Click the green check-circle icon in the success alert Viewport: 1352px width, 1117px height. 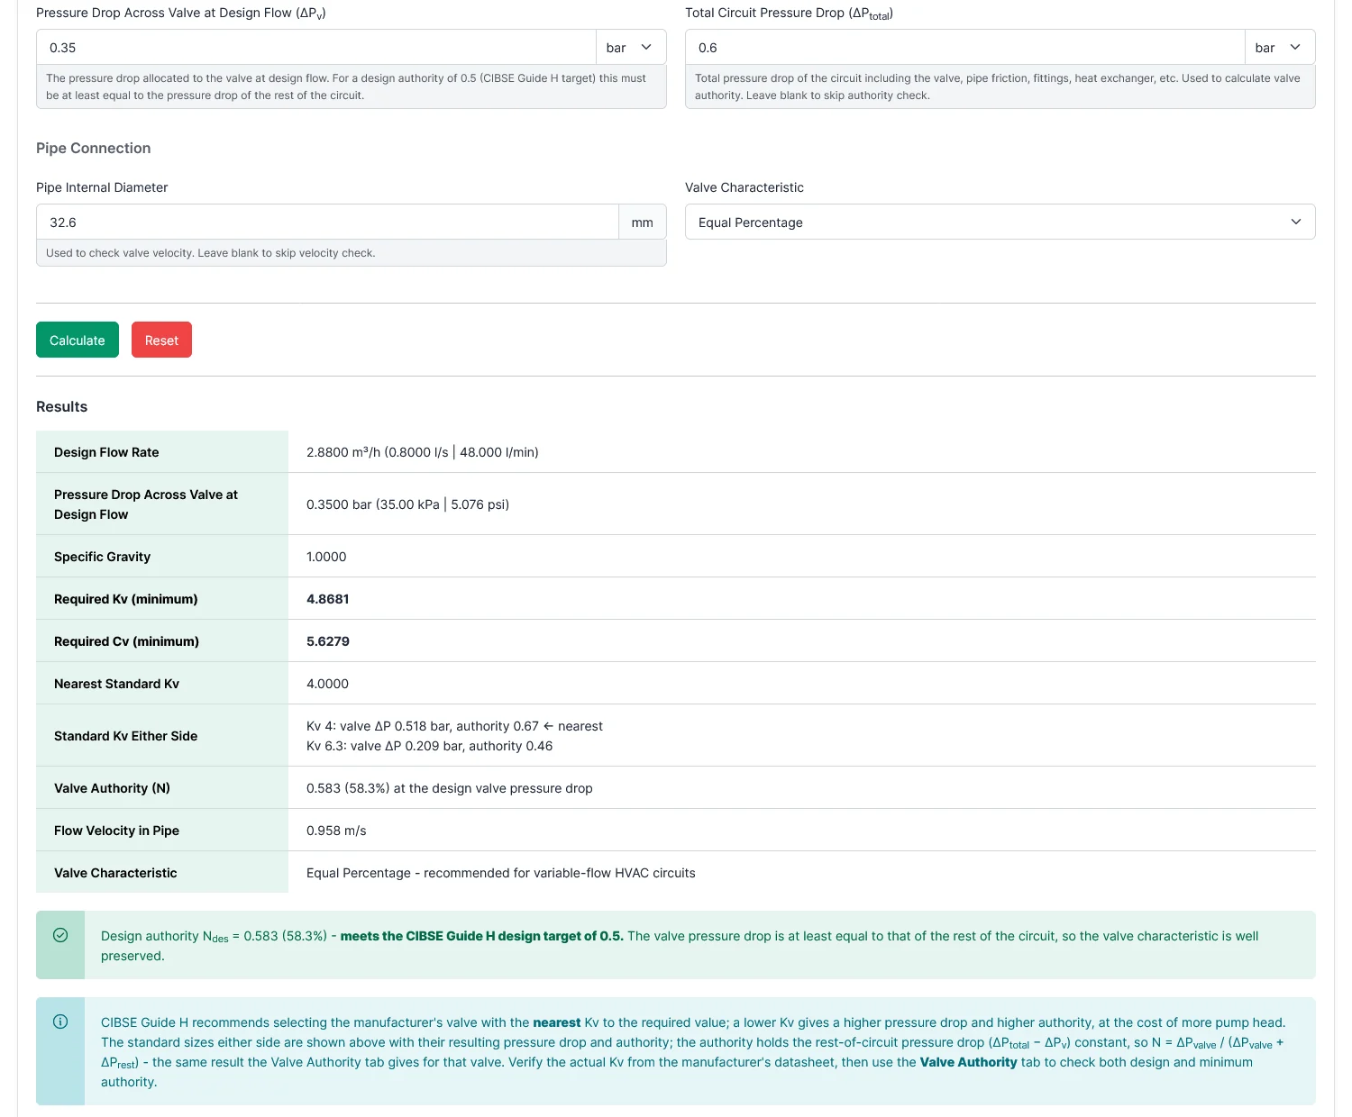(x=60, y=935)
